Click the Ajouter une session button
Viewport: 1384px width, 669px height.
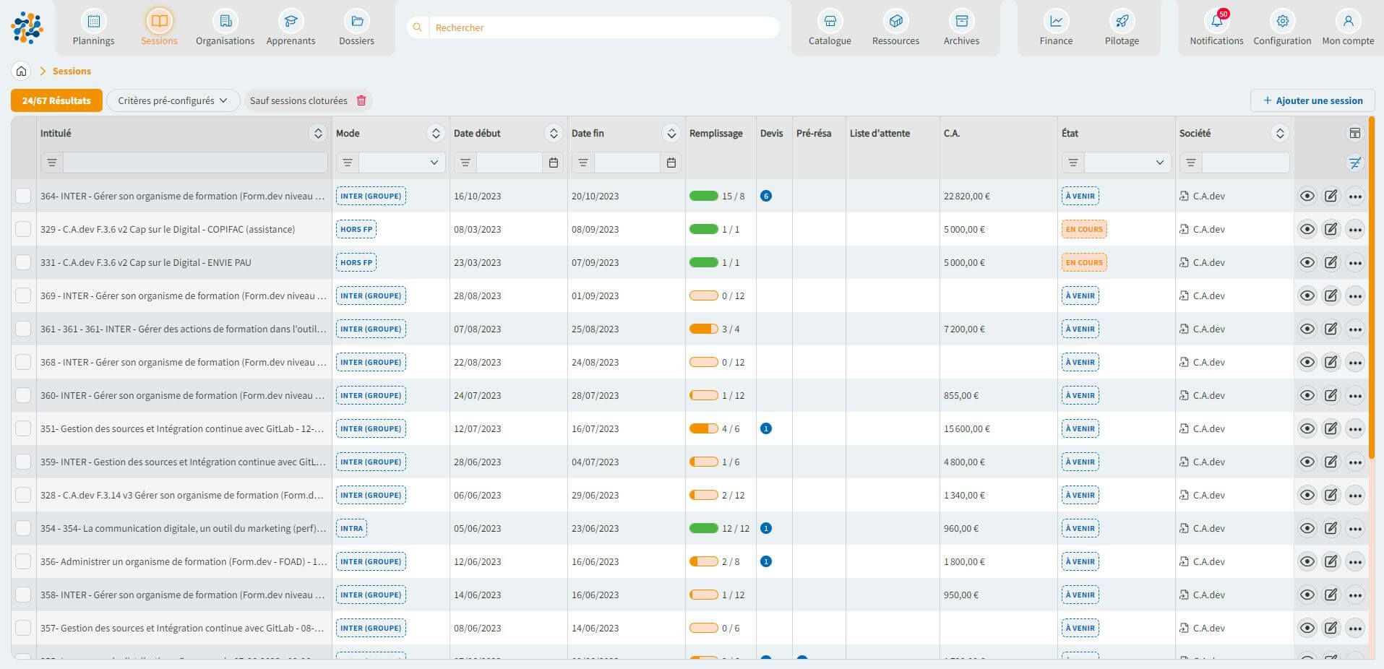tap(1312, 100)
